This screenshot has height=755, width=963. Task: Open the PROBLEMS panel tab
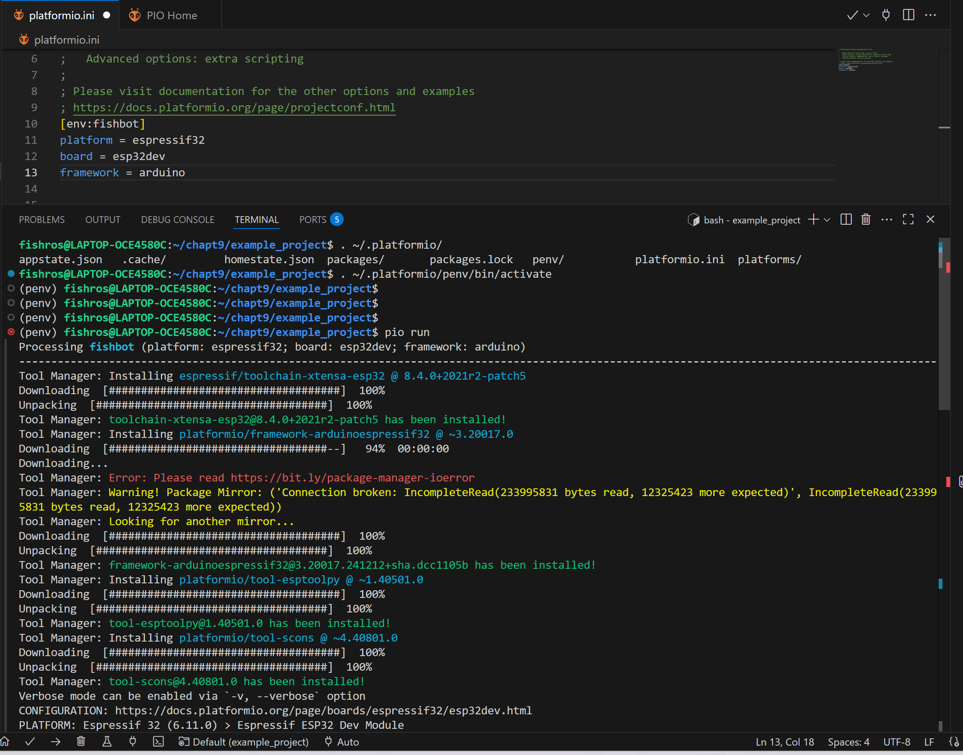coord(42,220)
